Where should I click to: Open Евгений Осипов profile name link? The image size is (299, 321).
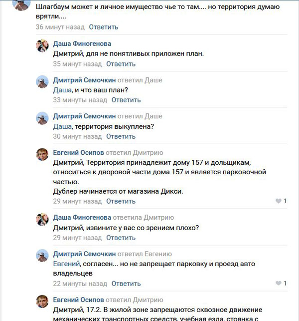(79, 152)
